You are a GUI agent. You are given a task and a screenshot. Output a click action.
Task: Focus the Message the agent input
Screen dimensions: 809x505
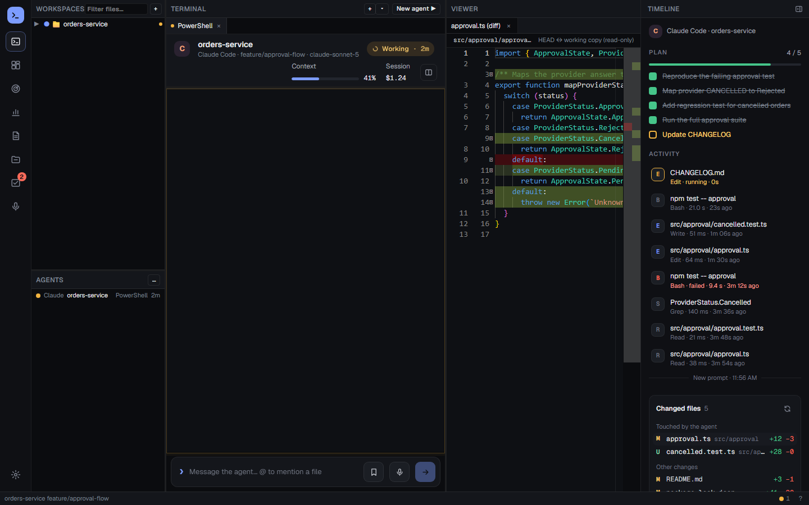pyautogui.click(x=272, y=472)
